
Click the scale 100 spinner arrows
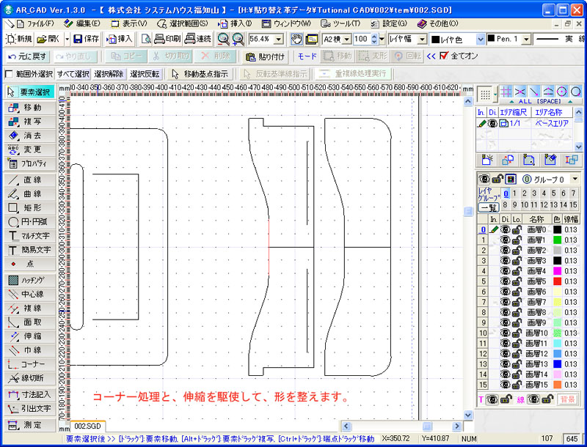(x=374, y=39)
